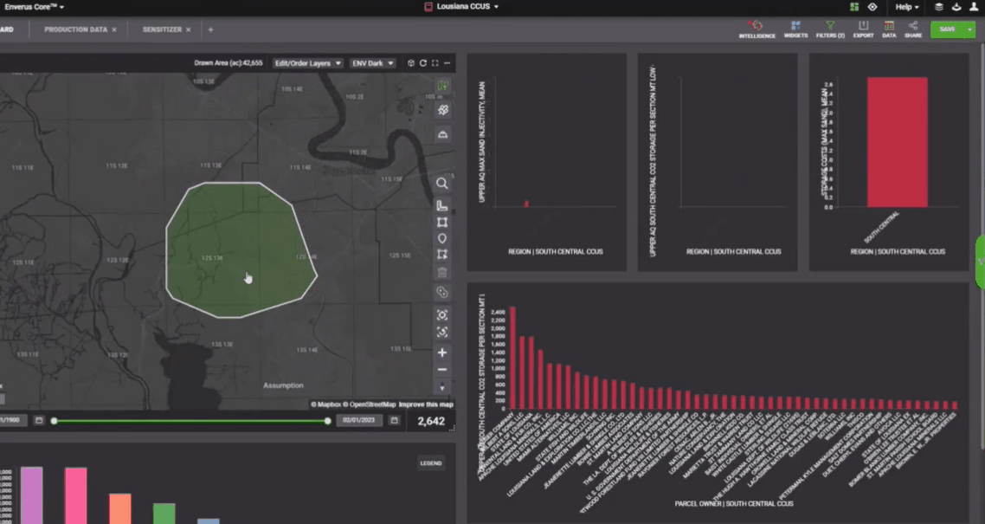Toggle the chart Legend
Screen dimensions: 985x524
[x=431, y=463]
